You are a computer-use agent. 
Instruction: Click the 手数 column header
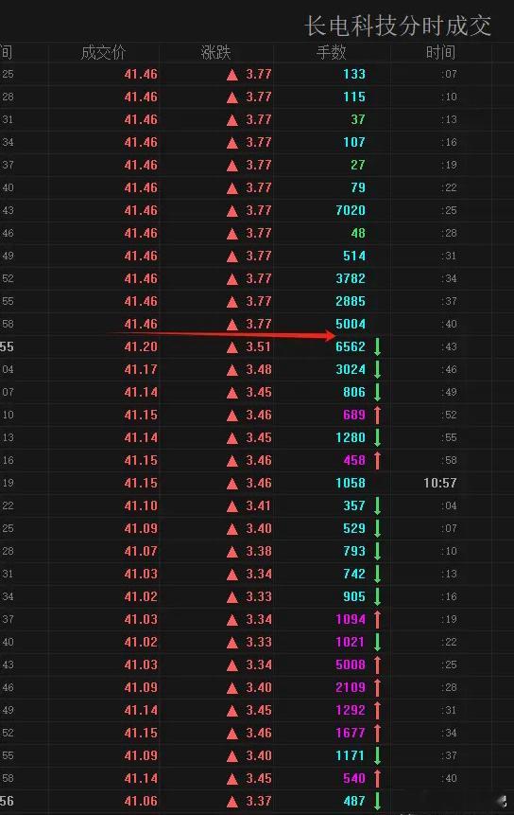click(331, 52)
